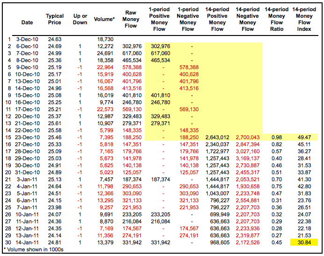Select the Volume* column header
Viewport: 324px width, 256px height.
(x=104, y=19)
